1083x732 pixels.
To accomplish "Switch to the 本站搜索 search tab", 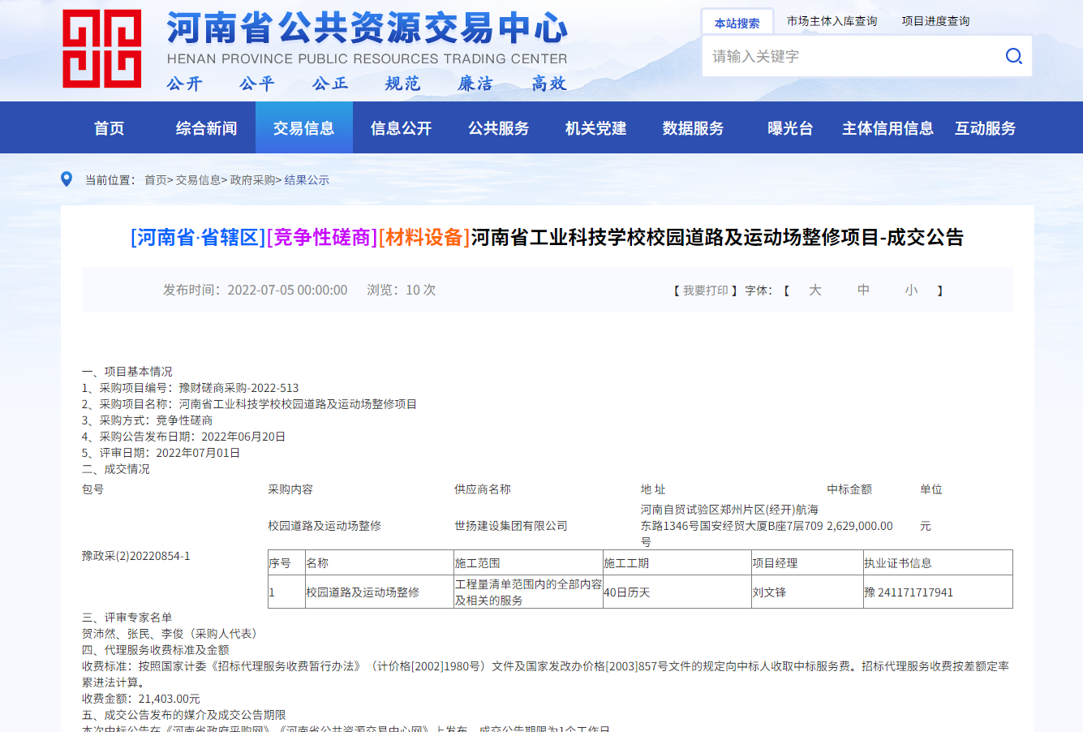I will tap(736, 20).
